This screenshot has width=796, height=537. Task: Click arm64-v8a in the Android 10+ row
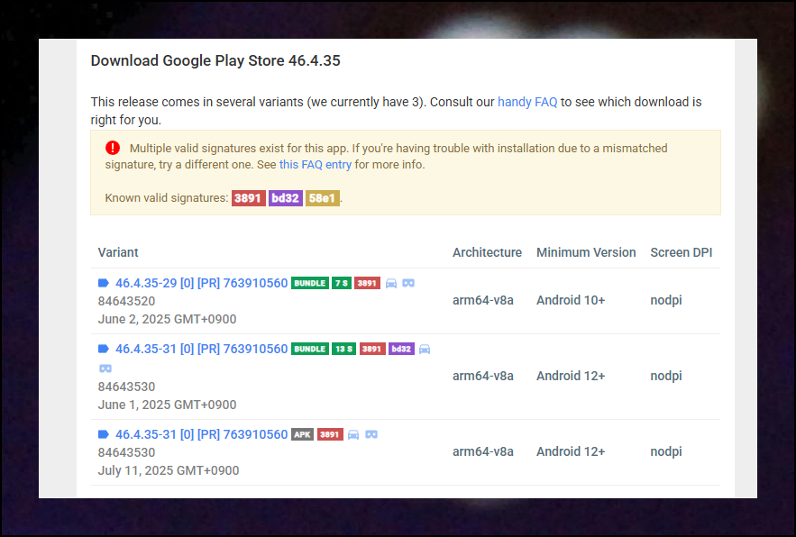click(x=483, y=300)
